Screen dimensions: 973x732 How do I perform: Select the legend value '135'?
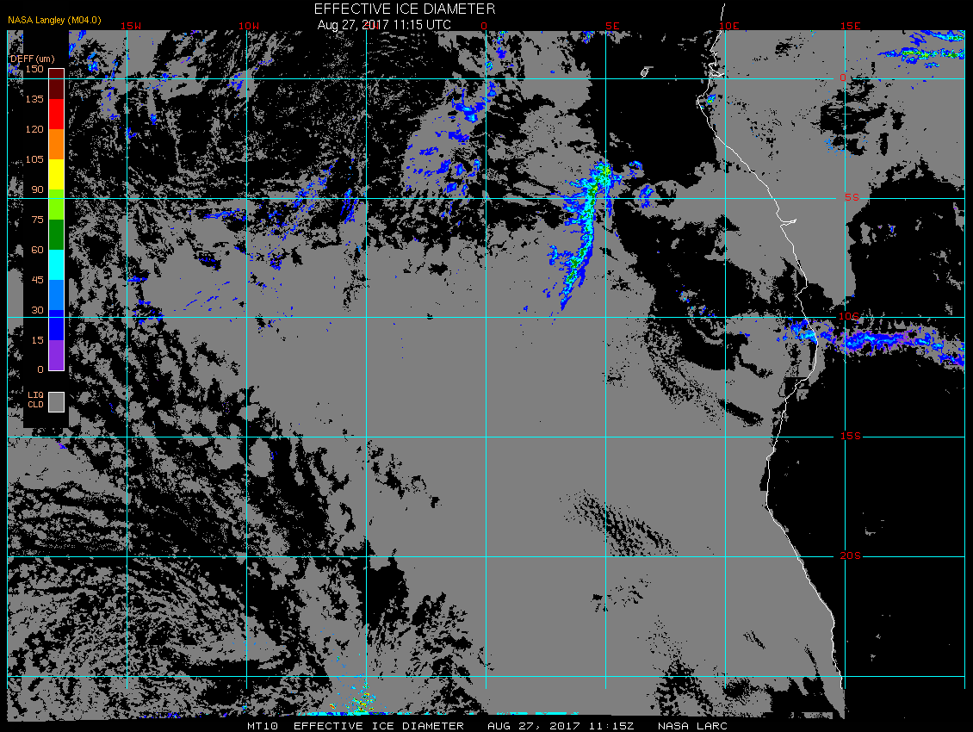pyautogui.click(x=34, y=99)
